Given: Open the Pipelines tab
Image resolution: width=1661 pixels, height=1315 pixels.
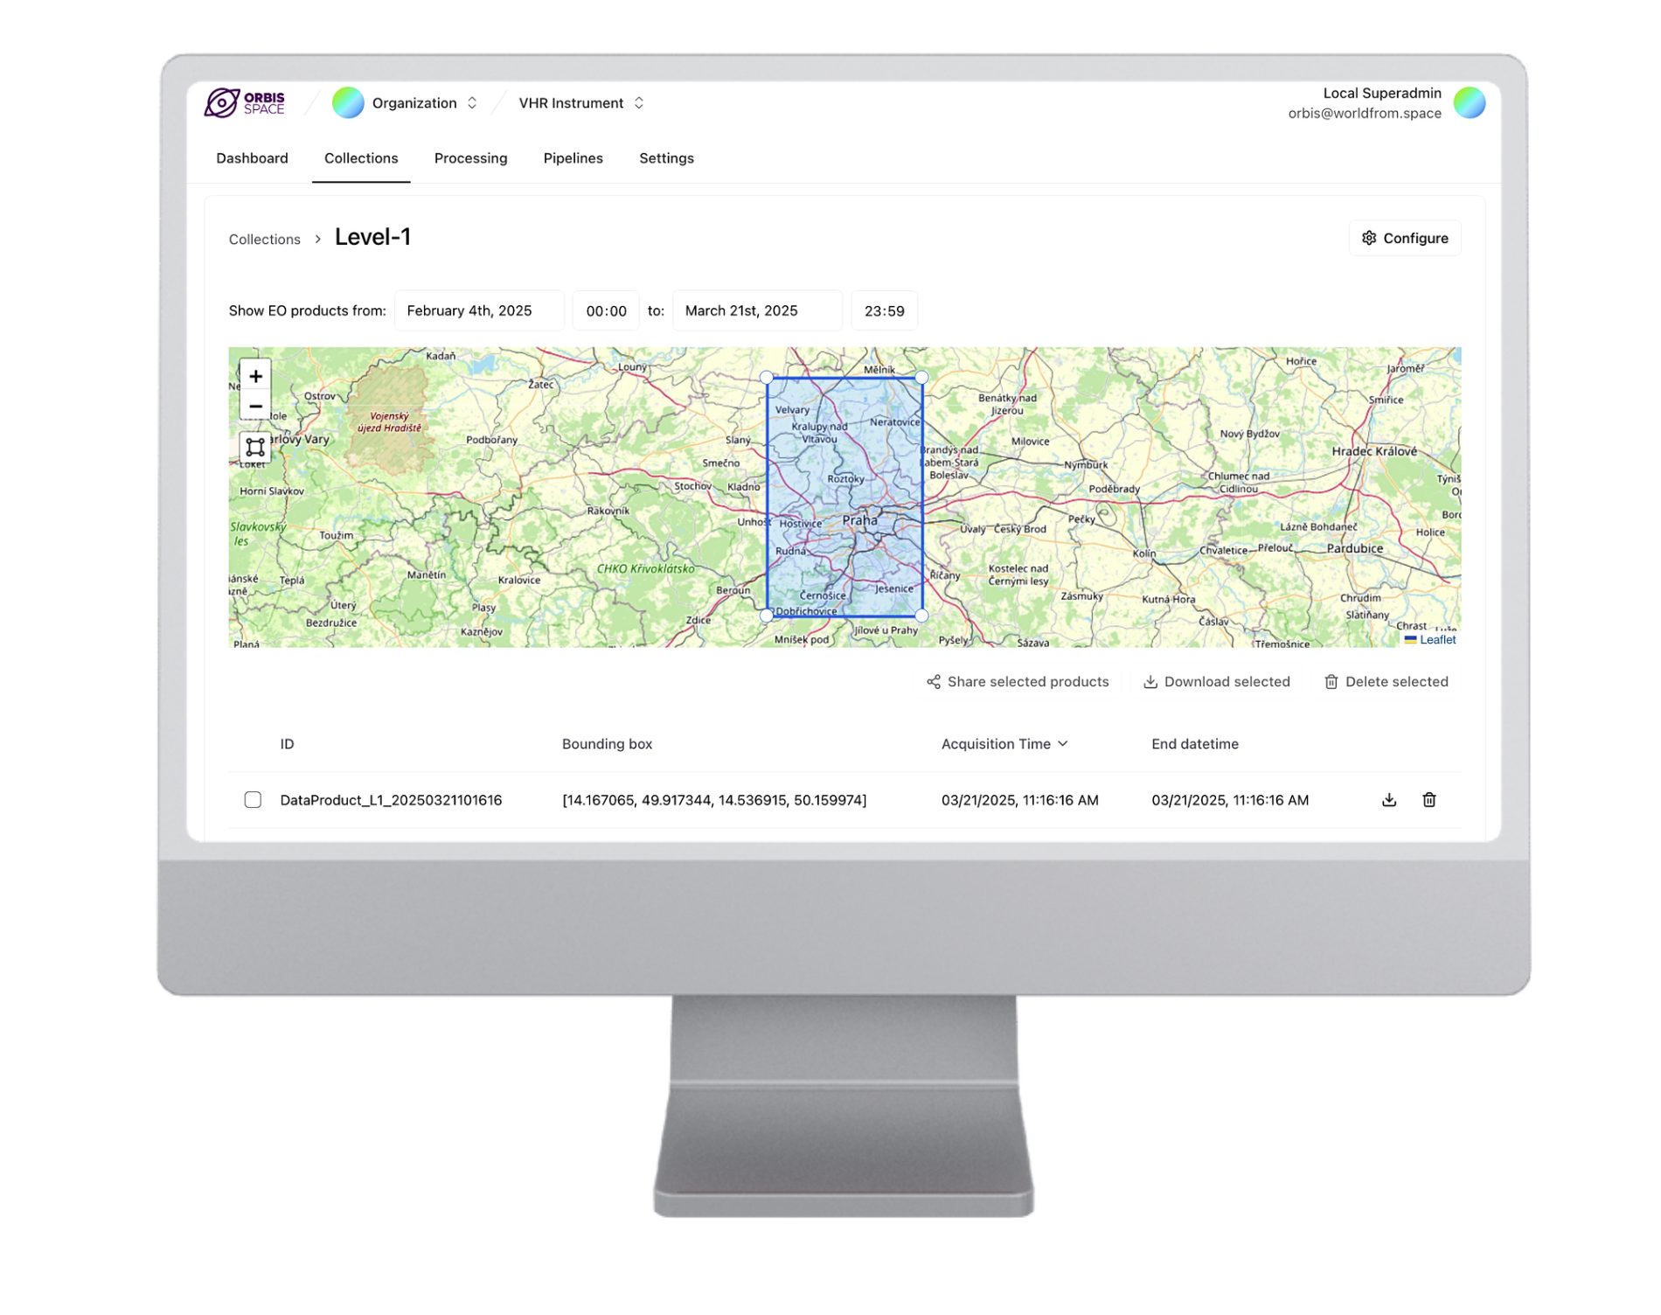Looking at the screenshot, I should click(x=573, y=158).
